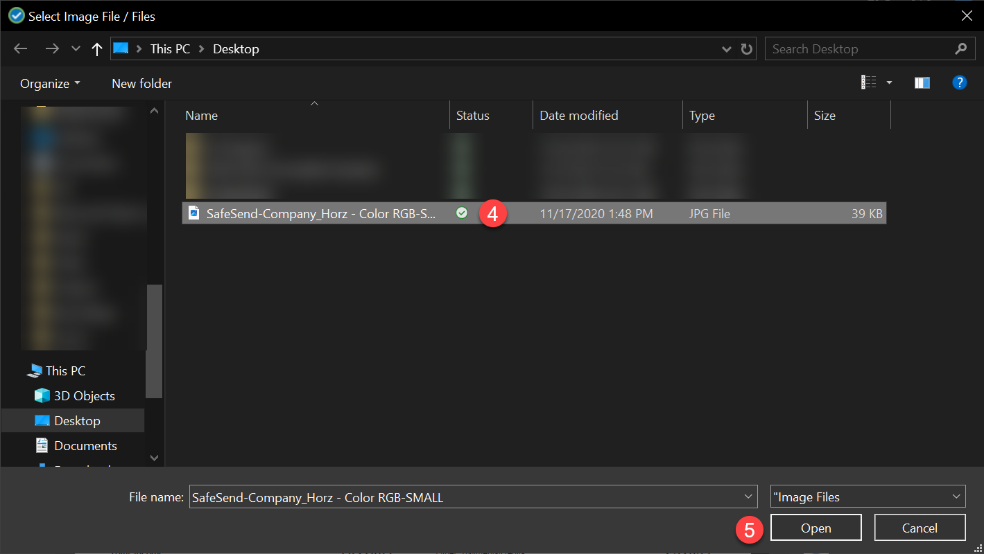Refresh the Desktop folder listing
This screenshot has height=554, width=984.
[746, 49]
